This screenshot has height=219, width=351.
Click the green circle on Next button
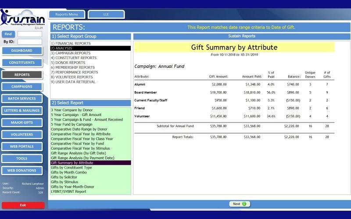click(x=244, y=204)
